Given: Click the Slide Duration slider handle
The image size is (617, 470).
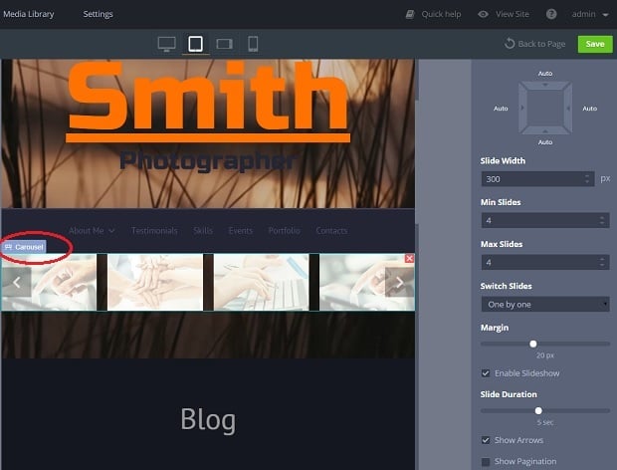Looking at the screenshot, I should pyautogui.click(x=538, y=410).
